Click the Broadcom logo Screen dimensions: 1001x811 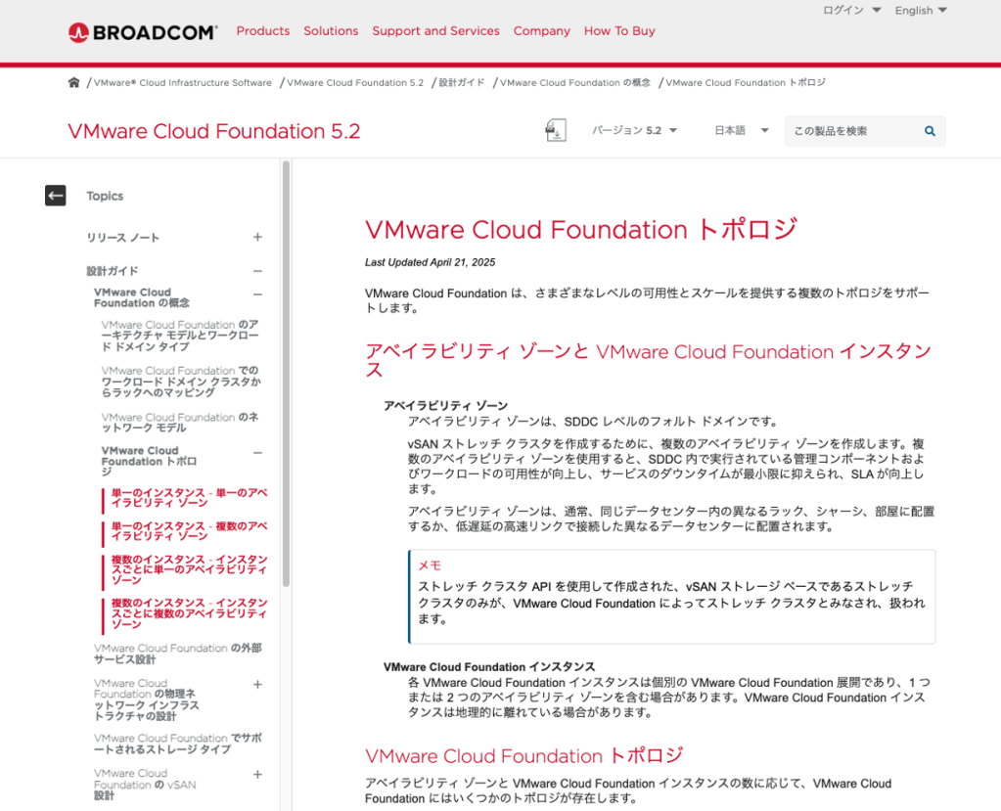pos(143,32)
